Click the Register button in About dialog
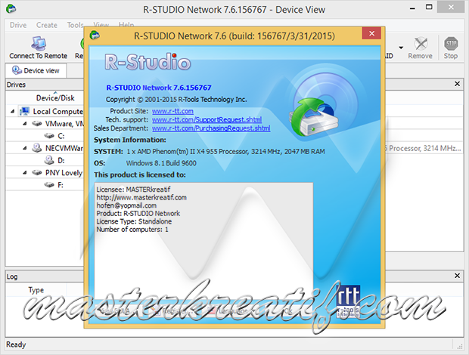 [x=172, y=311]
